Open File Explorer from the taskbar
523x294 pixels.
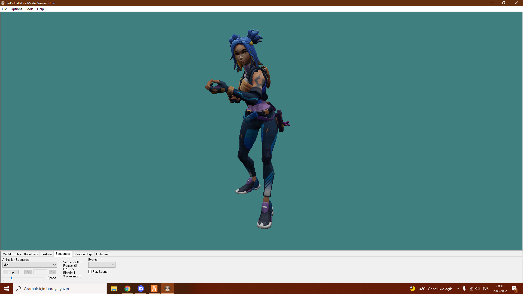coord(114,289)
